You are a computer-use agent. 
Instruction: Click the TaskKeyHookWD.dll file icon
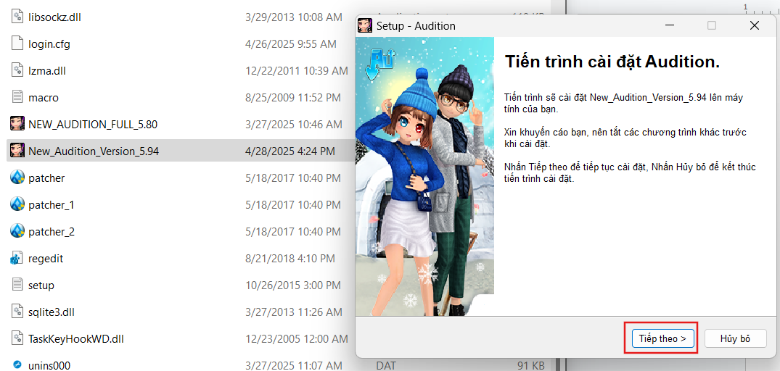coord(17,339)
